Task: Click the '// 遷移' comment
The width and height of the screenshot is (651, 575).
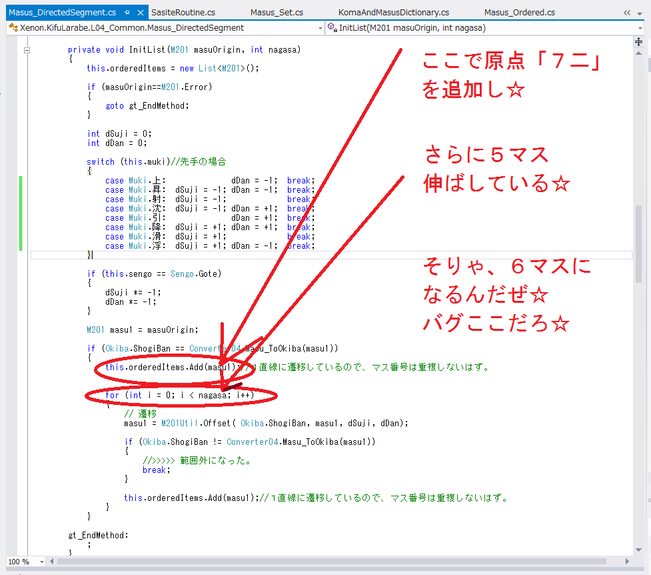Action: click(141, 414)
